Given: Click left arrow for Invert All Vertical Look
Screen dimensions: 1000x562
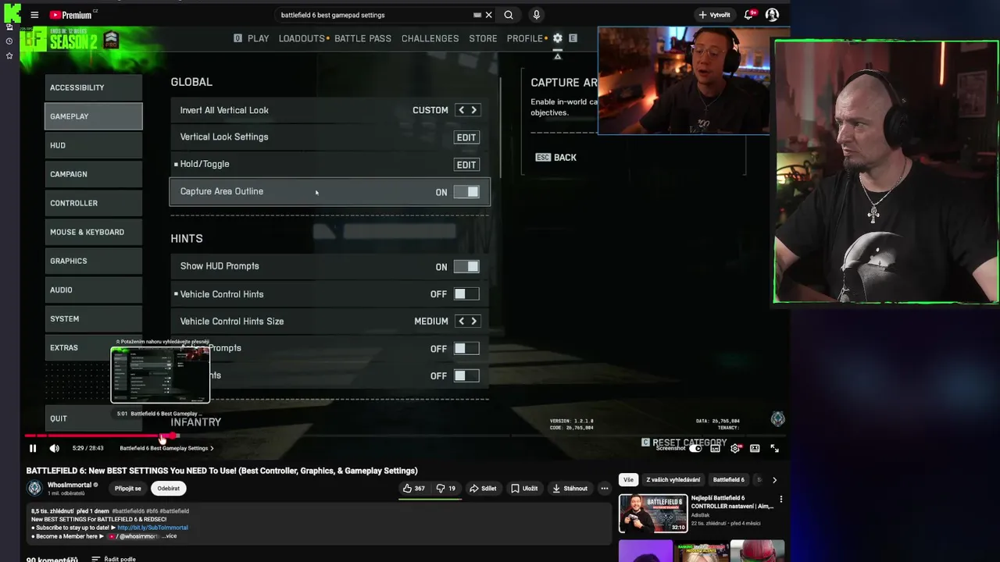Looking at the screenshot, I should point(461,110).
